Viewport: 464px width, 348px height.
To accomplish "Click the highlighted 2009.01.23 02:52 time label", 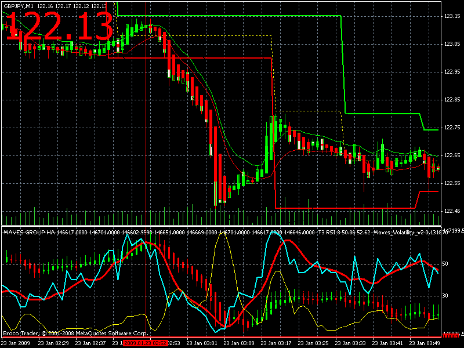I will (146, 343).
